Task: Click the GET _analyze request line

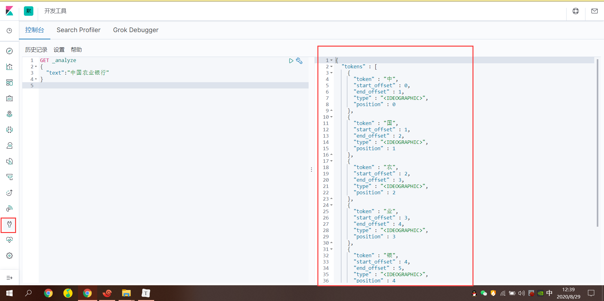Action: pyautogui.click(x=58, y=60)
